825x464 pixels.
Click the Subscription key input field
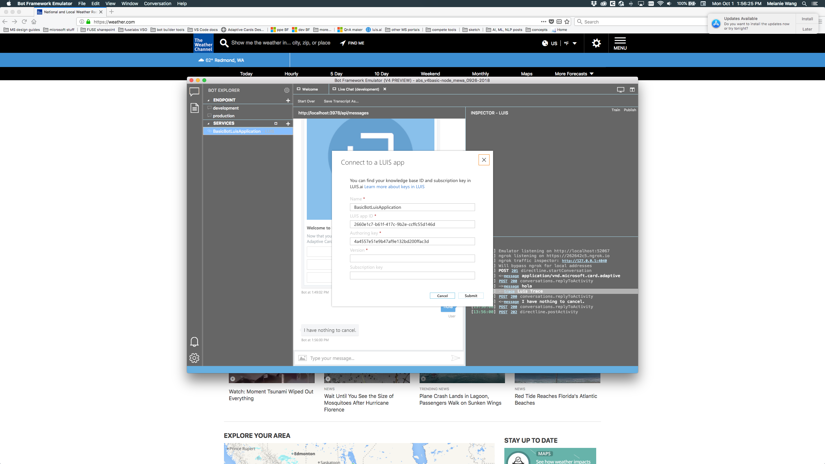coord(412,275)
